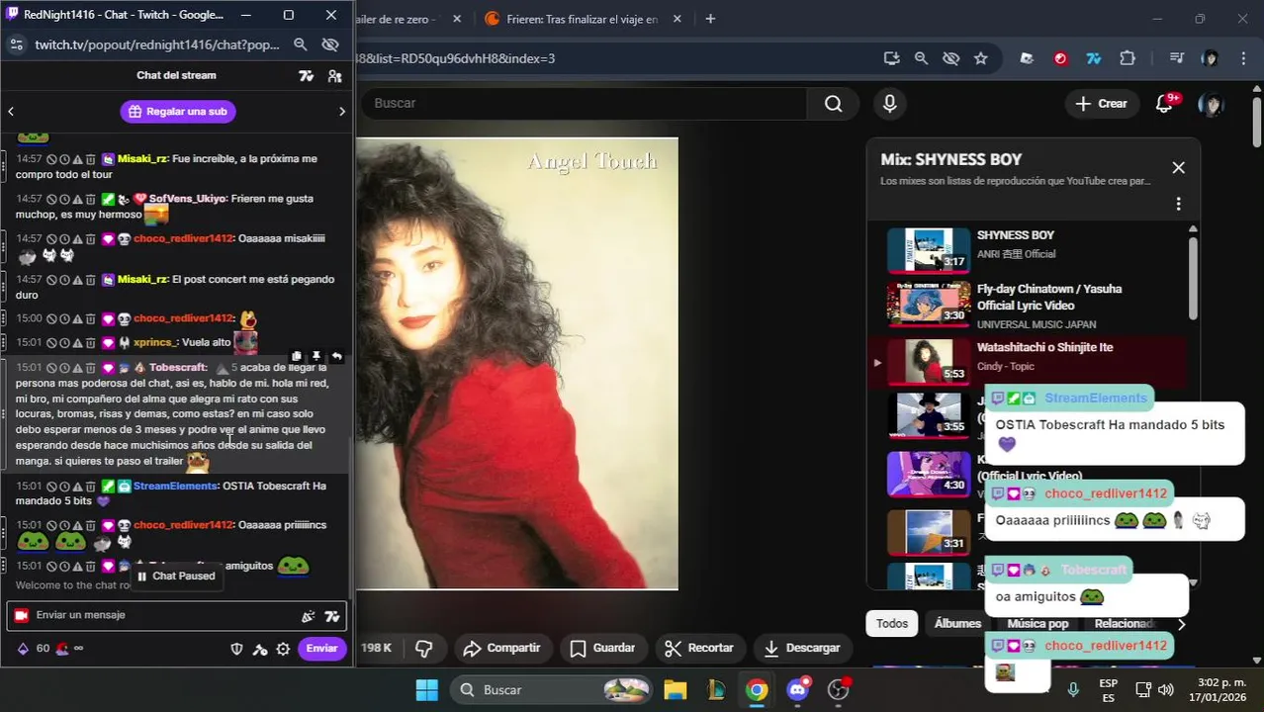Close the Mix: SHYNESS BOY playlist panel
The image size is (1264, 712).
click(x=1178, y=168)
